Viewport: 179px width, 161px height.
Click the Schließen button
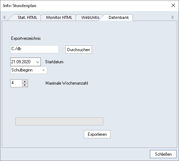163,154
